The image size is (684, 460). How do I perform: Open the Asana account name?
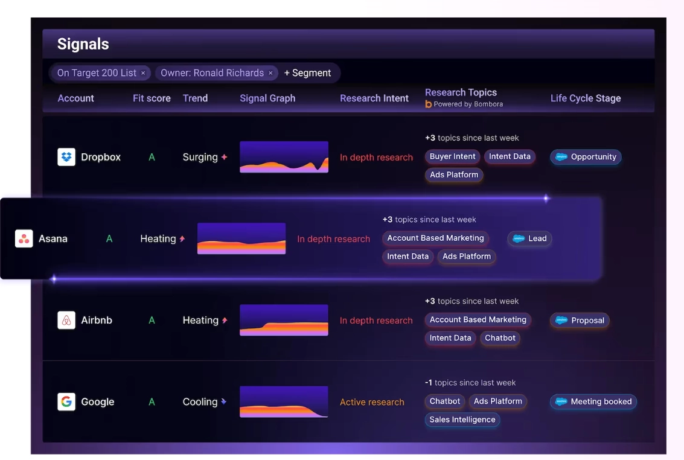tap(53, 238)
